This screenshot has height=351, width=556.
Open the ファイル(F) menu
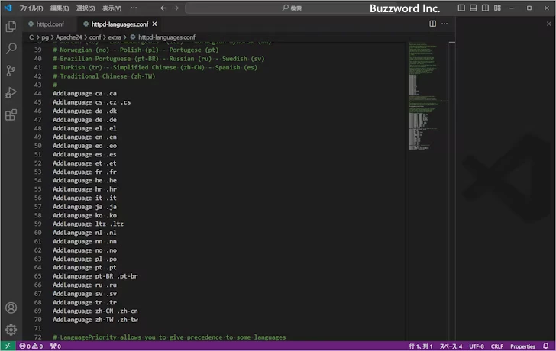coord(31,8)
